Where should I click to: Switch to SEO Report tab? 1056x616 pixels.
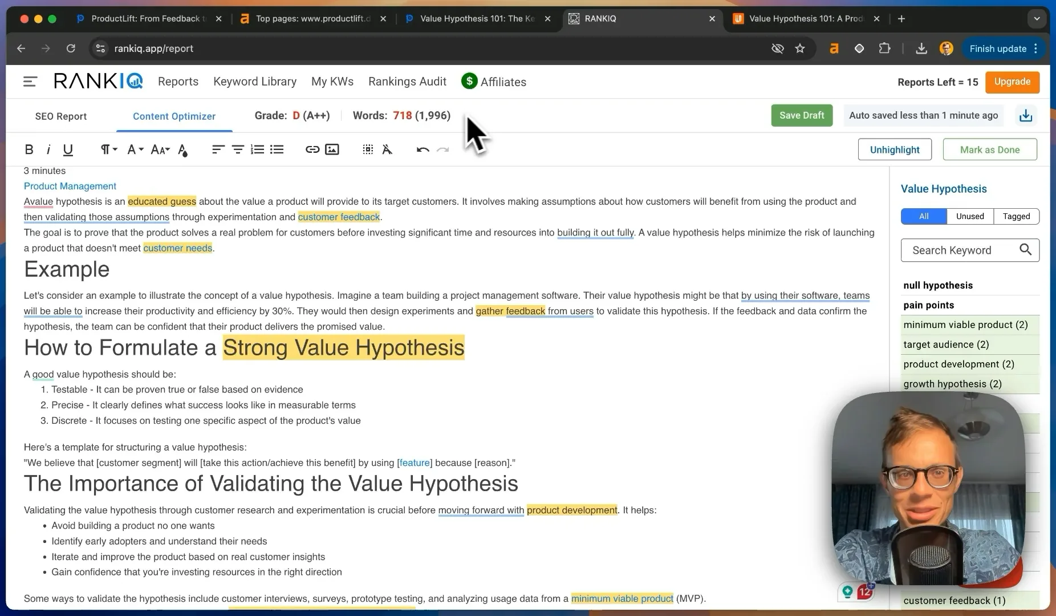61,116
